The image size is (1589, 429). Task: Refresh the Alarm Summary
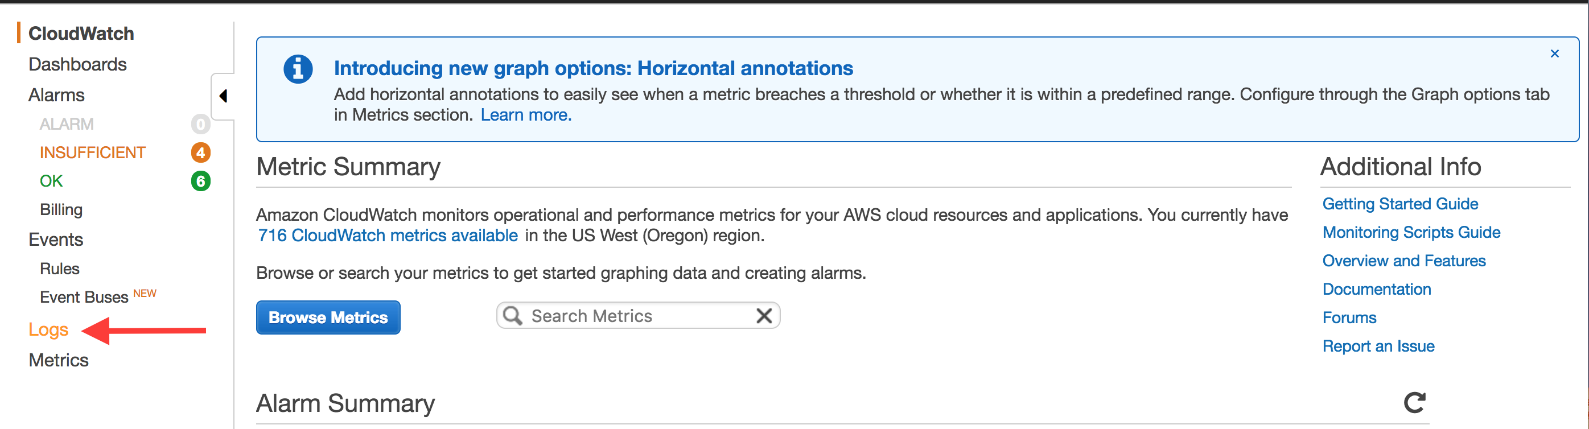(x=1415, y=403)
